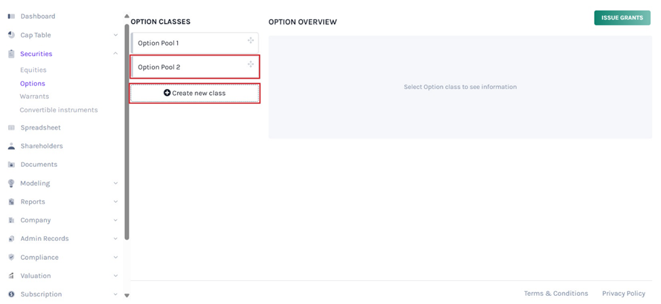Image resolution: width=661 pixels, height=304 pixels.
Task: Click the Spreadsheet grid icon
Action: coord(12,128)
